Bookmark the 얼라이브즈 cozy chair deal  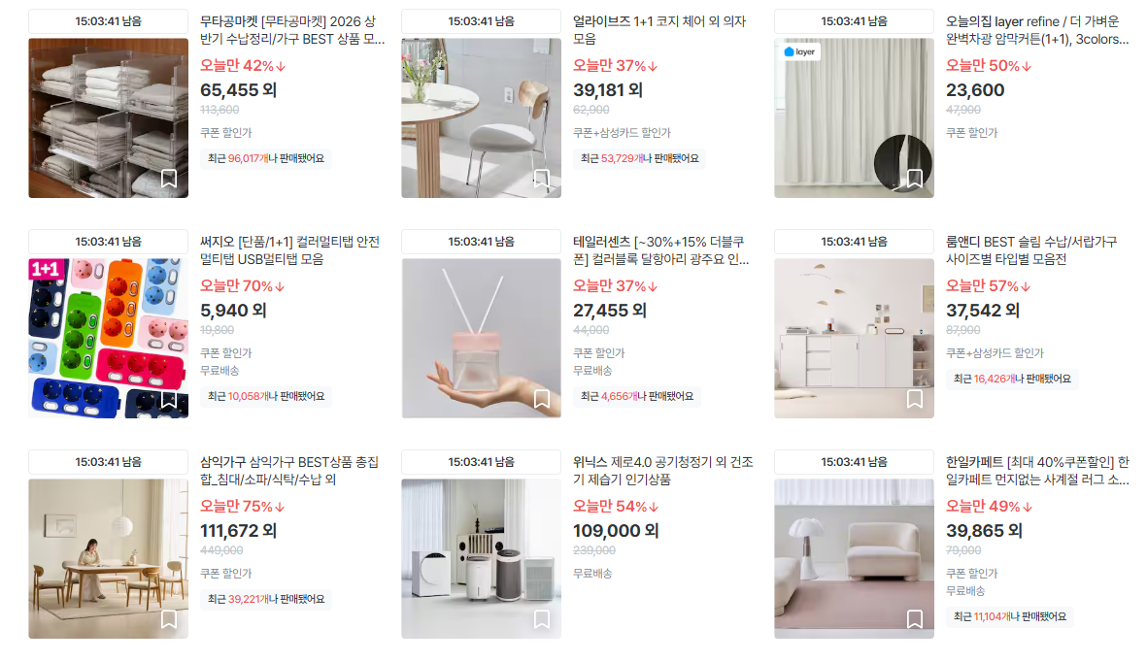pos(542,179)
